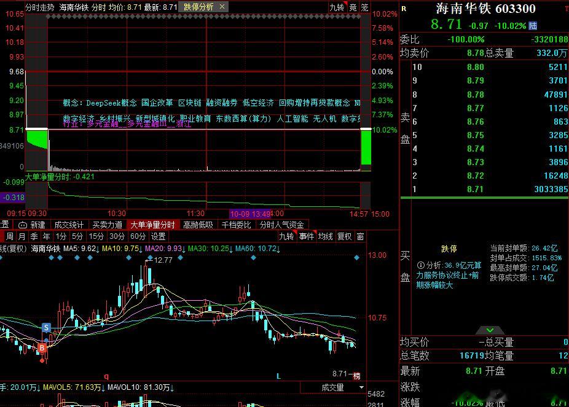Screen dimensions: 569x407
Task: Select the 大单净量分时 tab
Action: [x=153, y=225]
